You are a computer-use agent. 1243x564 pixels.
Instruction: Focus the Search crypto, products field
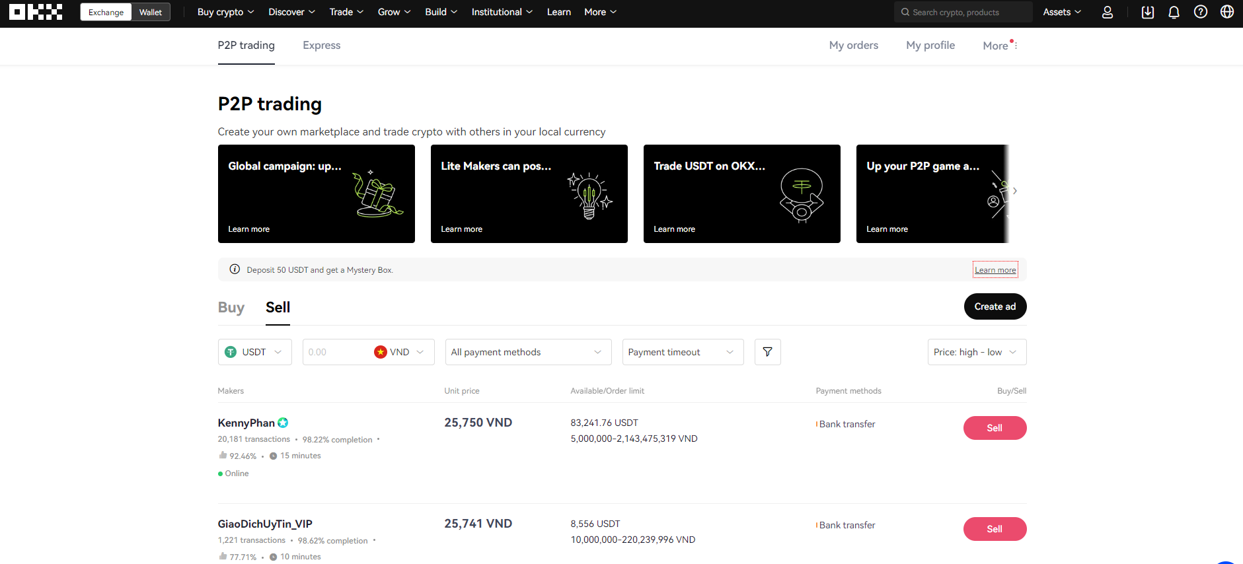(963, 12)
